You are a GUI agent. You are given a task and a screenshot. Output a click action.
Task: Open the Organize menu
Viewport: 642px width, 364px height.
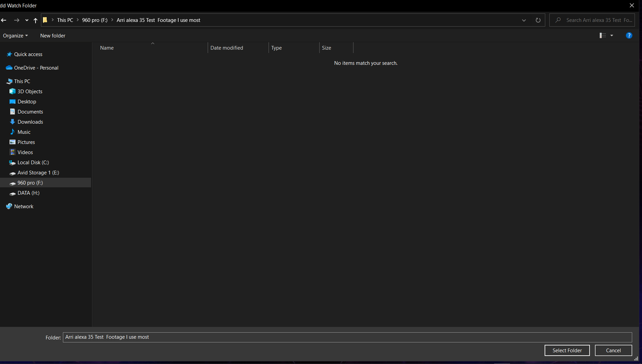pos(15,36)
